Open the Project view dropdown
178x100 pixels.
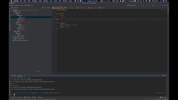15,8
